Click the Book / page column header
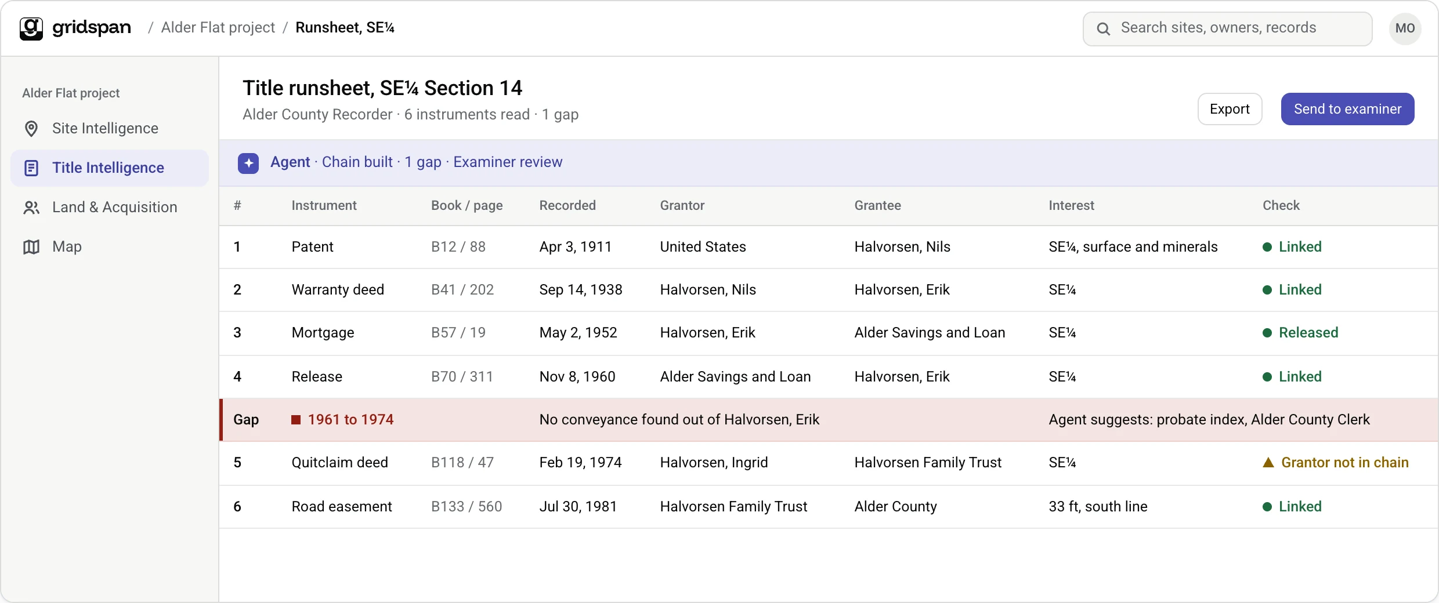1439x603 pixels. tap(467, 205)
